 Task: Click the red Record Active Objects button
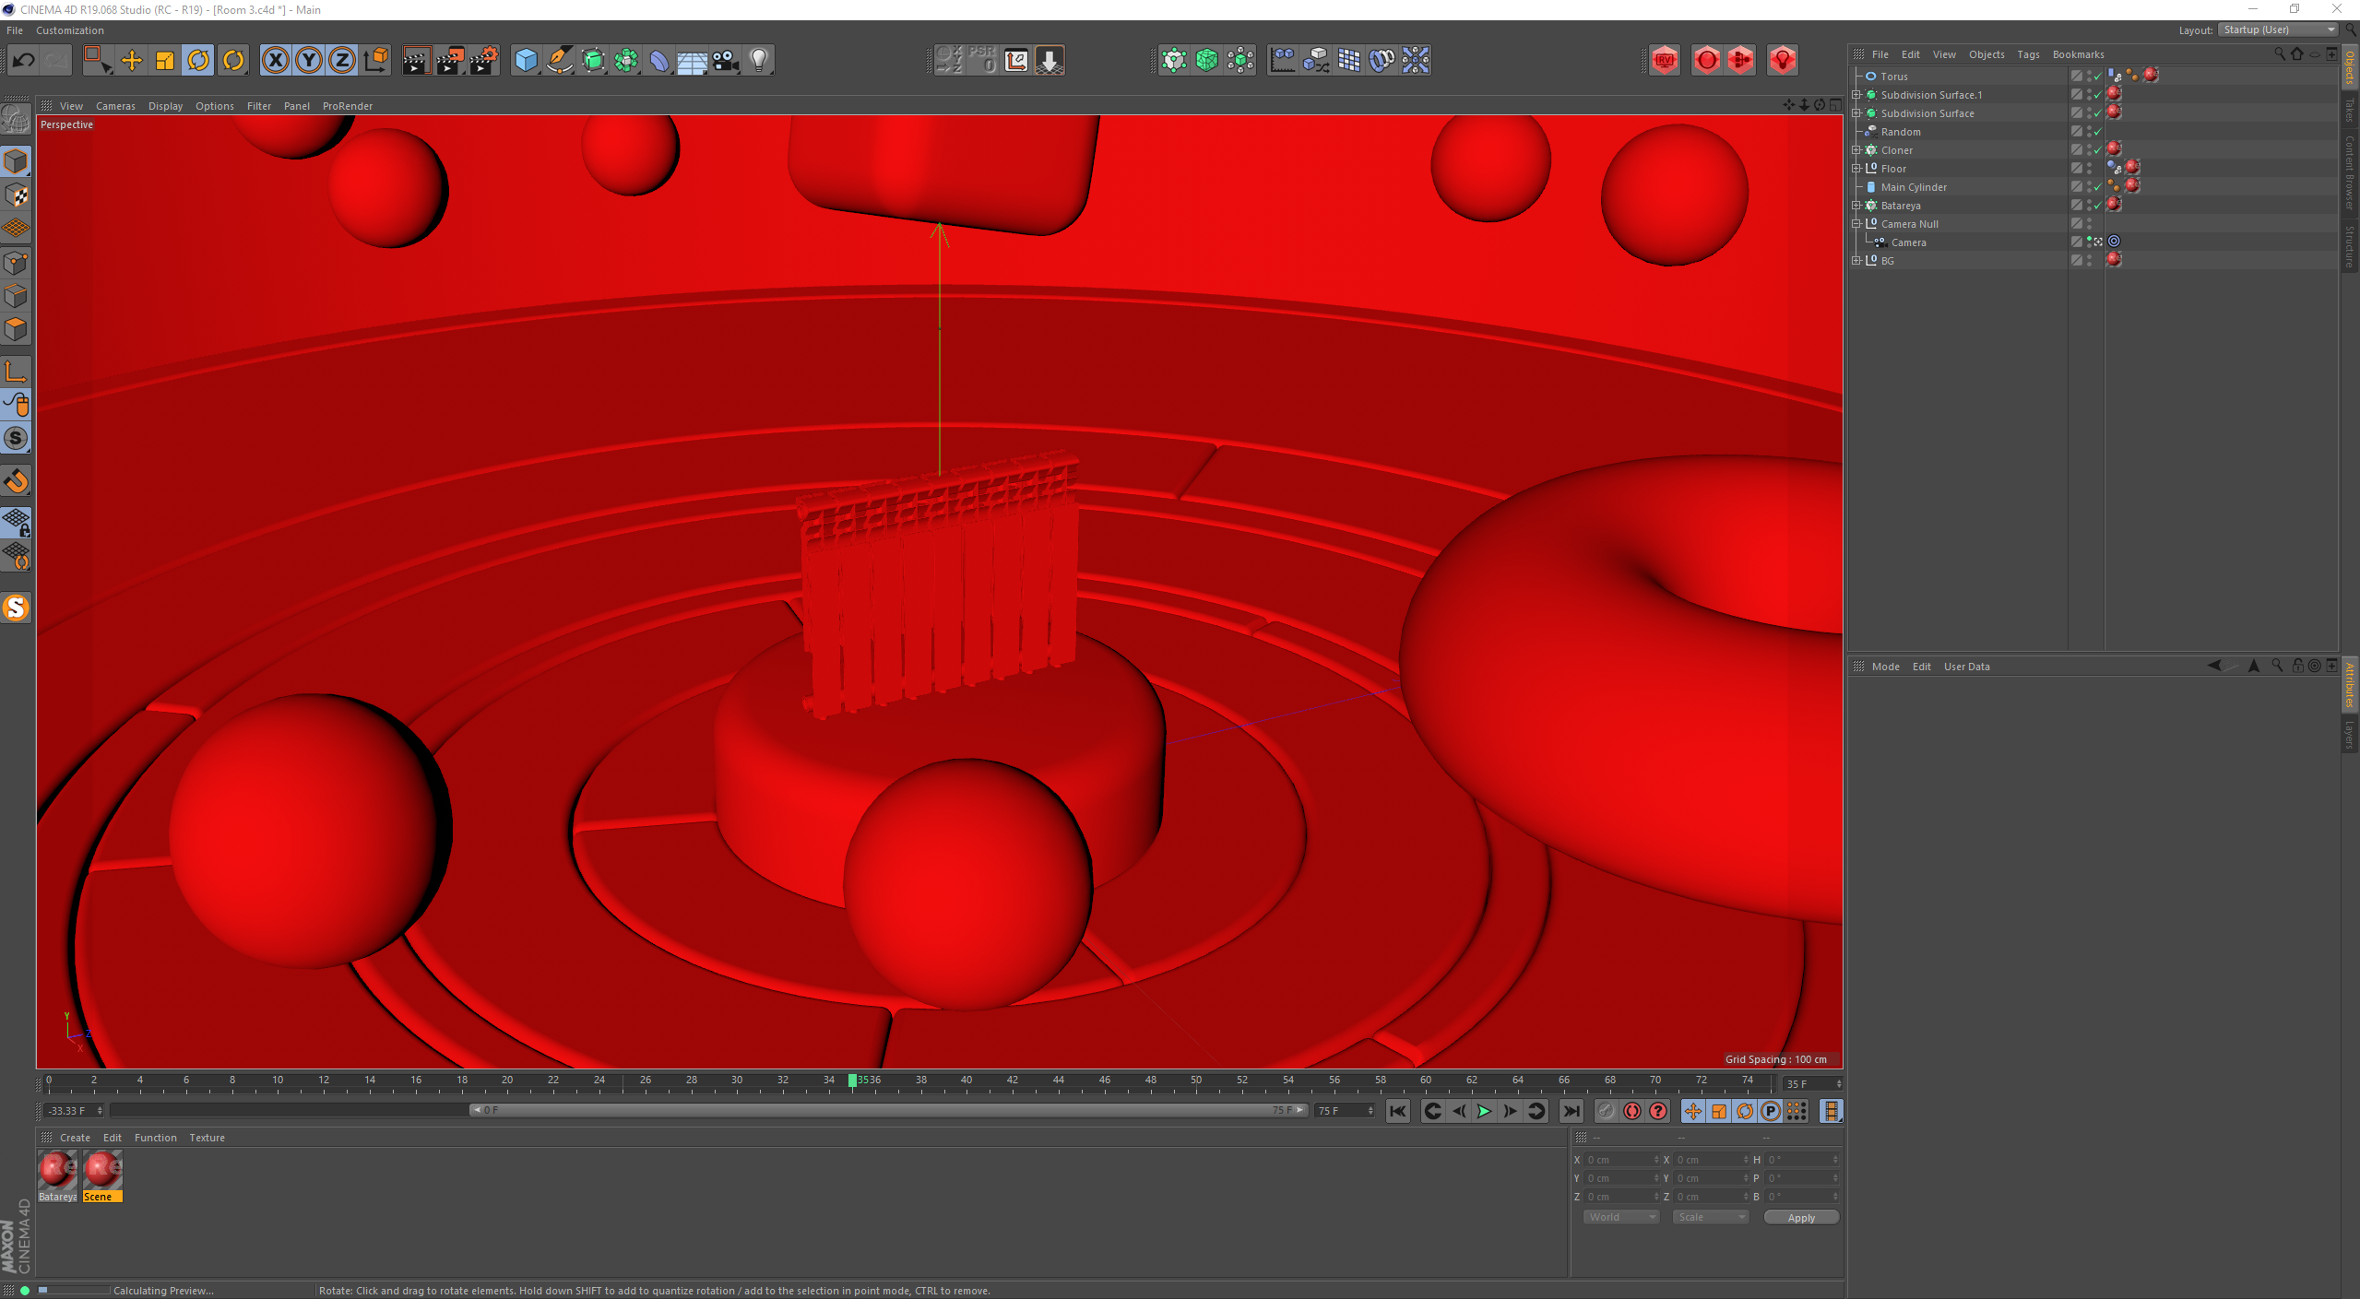1632,1111
